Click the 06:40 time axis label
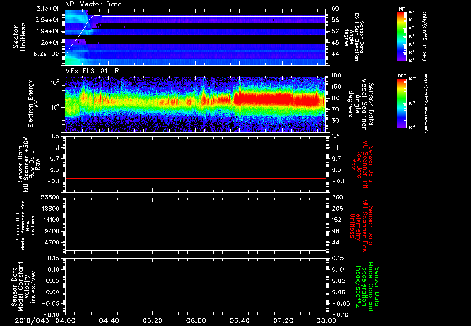Viewport: 471px width, 326px height. (x=239, y=320)
